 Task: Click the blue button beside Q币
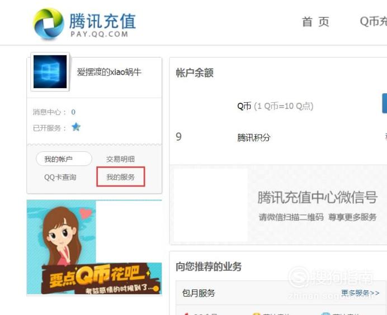pyautogui.click(x=385, y=103)
